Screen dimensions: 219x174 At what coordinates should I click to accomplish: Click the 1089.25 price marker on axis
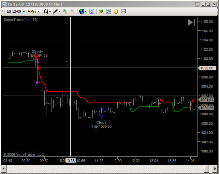(206, 108)
